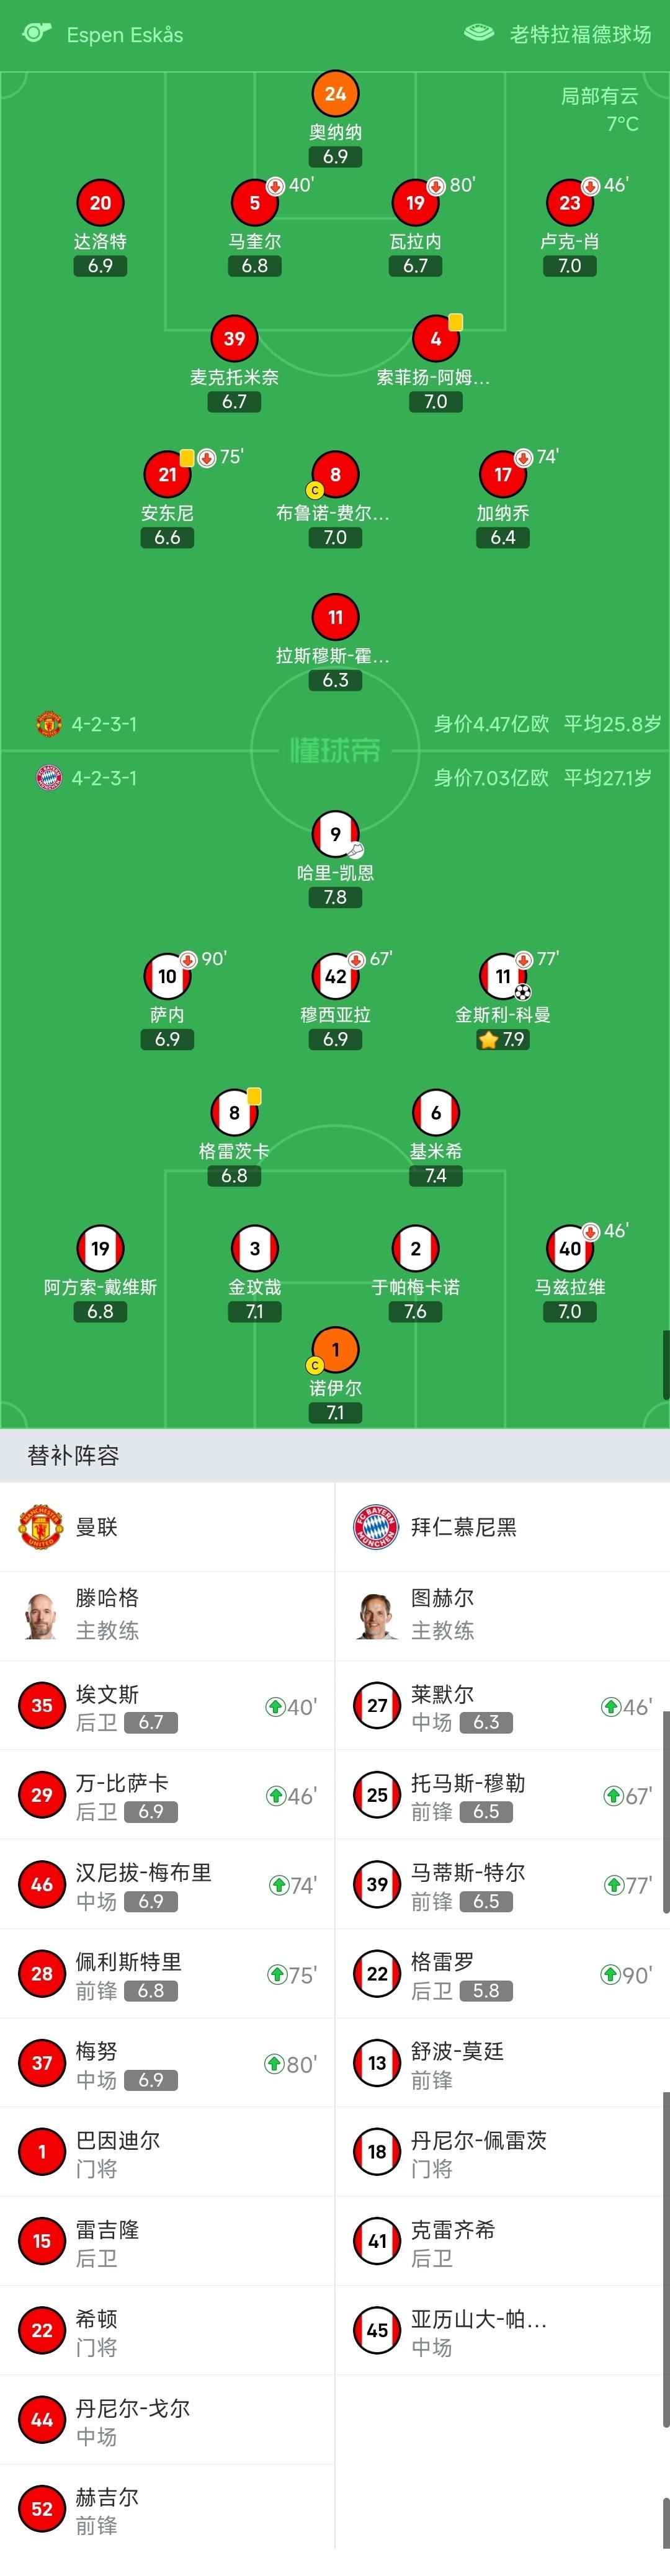Open substitute 托马斯-穆勒 row

coord(502,1795)
